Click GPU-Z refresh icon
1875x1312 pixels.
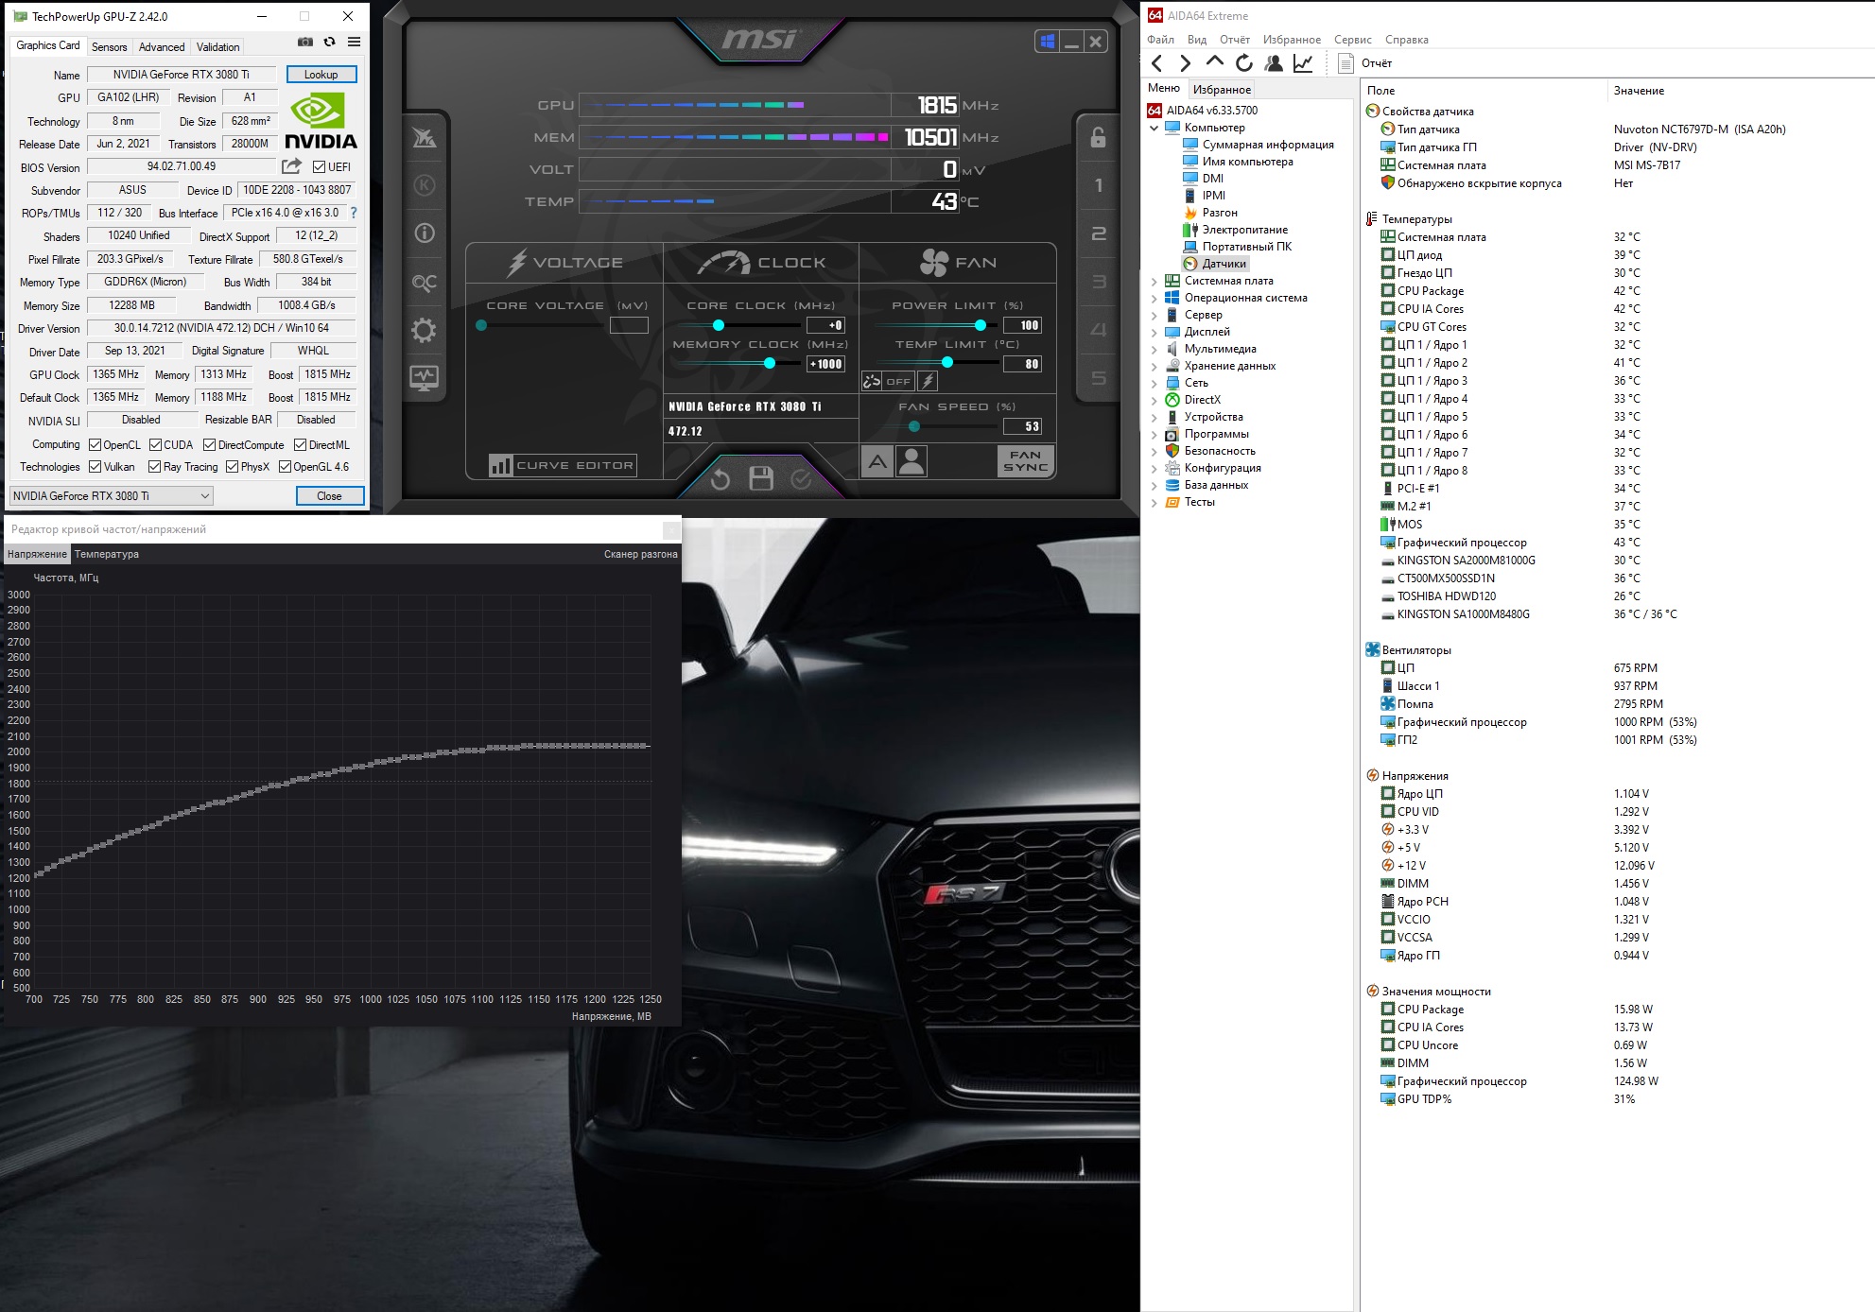coord(329,42)
